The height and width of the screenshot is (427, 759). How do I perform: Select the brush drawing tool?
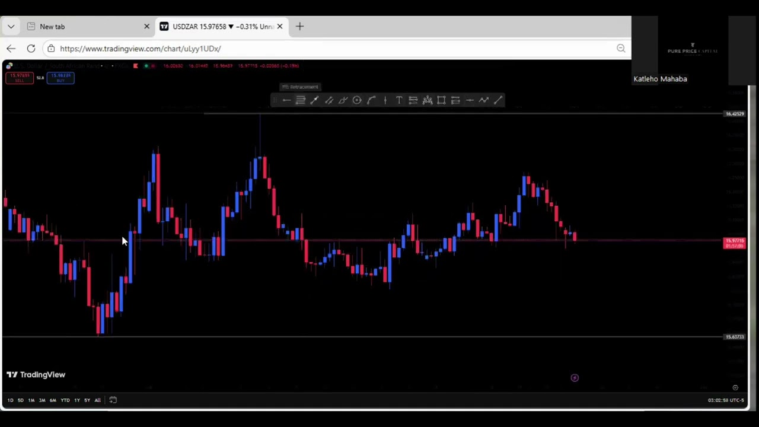(343, 100)
